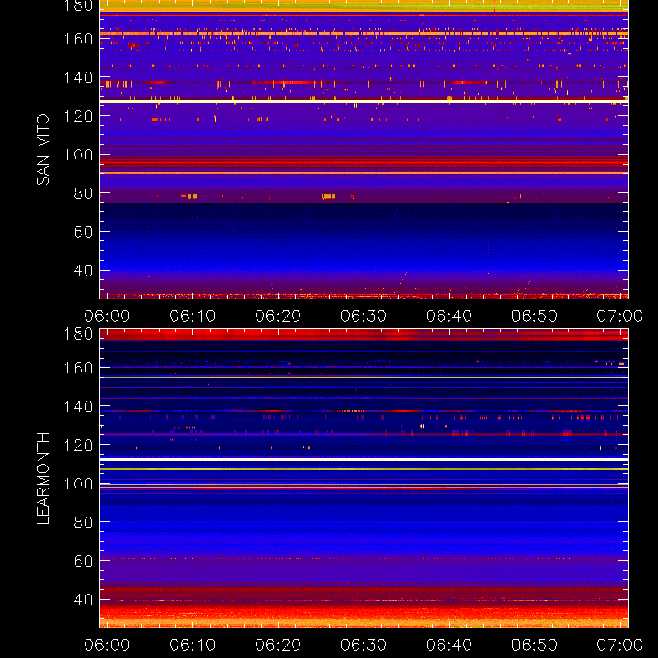Click 06:30 time label under San Vito plot

364,316
